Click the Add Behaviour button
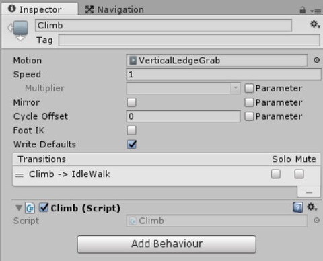 [x=167, y=244]
